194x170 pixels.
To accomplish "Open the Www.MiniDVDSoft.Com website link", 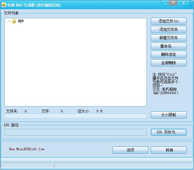I will coord(27,149).
